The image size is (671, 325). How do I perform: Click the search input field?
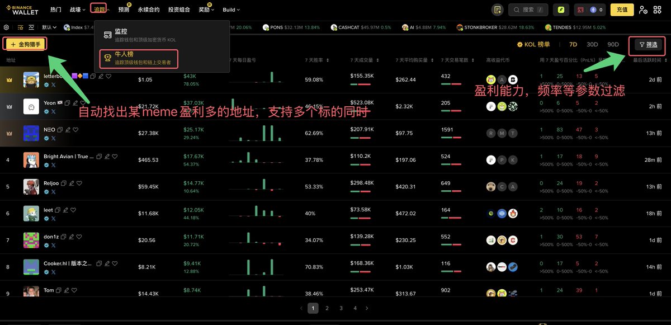528,10
